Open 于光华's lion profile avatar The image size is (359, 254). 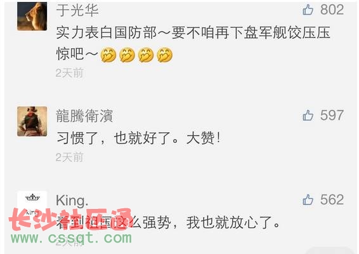[x=32, y=16]
